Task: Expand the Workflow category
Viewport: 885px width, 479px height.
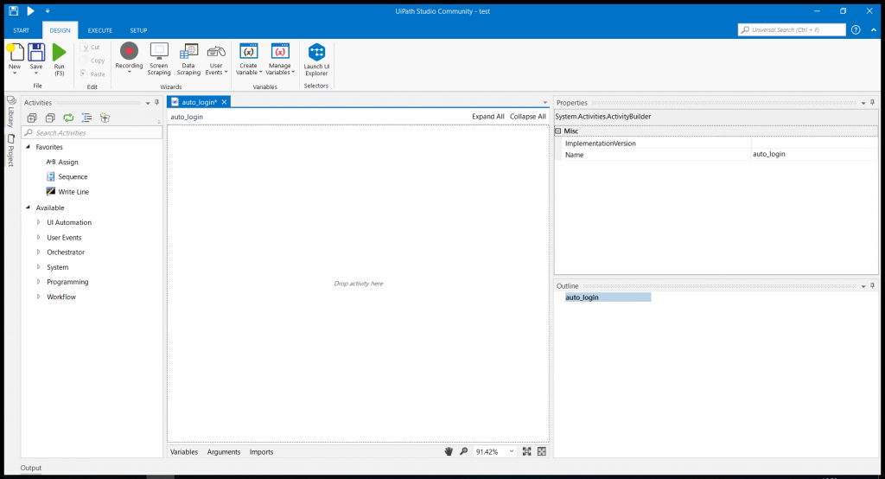Action: 38,297
